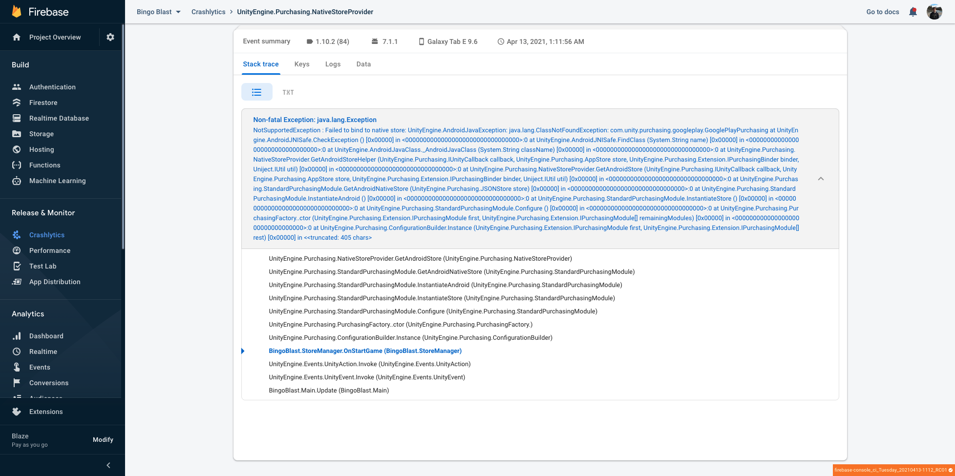Click Modify for the Blaze plan
The height and width of the screenshot is (476, 955).
103,440
